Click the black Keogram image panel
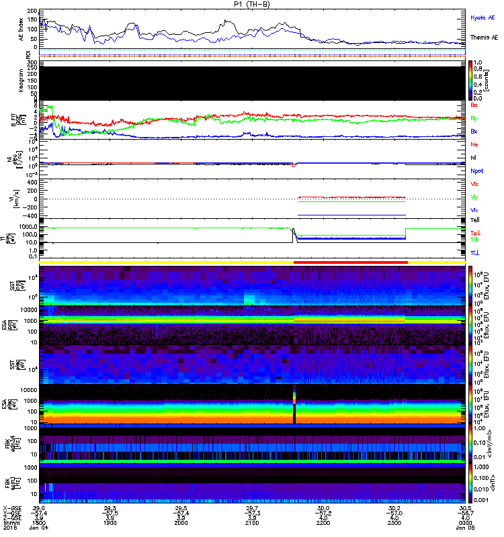 tap(253, 83)
